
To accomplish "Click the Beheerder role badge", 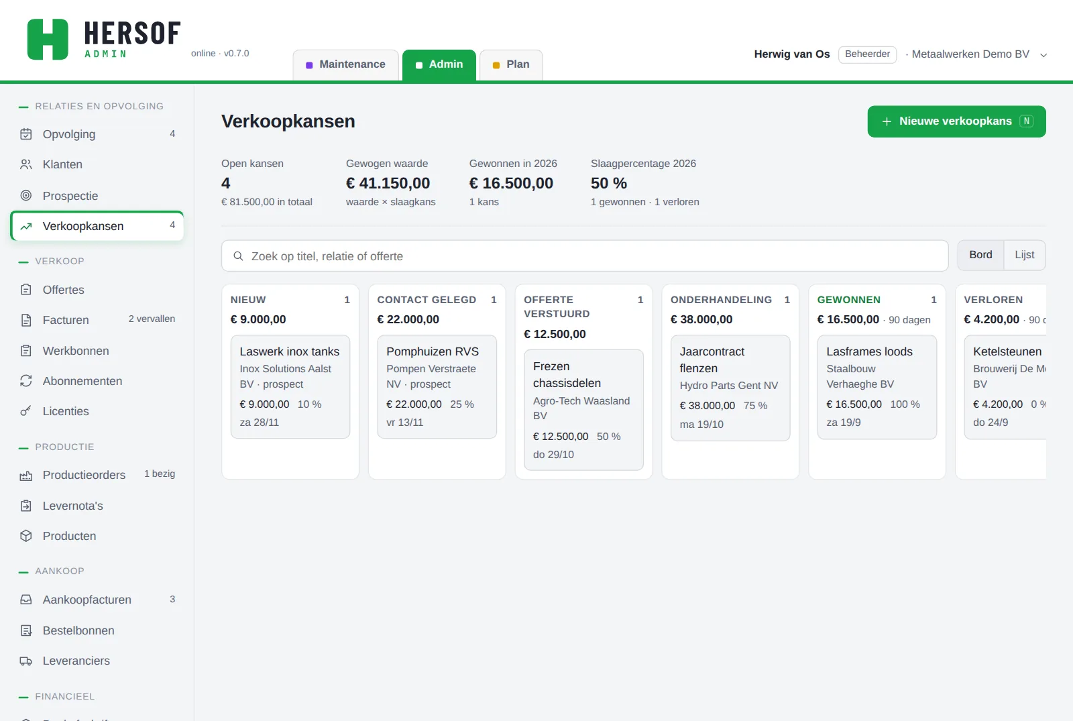I will tap(867, 54).
